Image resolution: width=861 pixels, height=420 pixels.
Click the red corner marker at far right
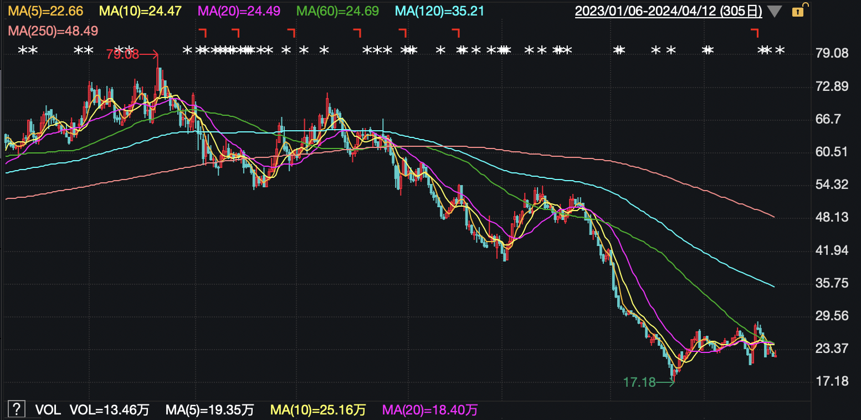[x=754, y=32]
